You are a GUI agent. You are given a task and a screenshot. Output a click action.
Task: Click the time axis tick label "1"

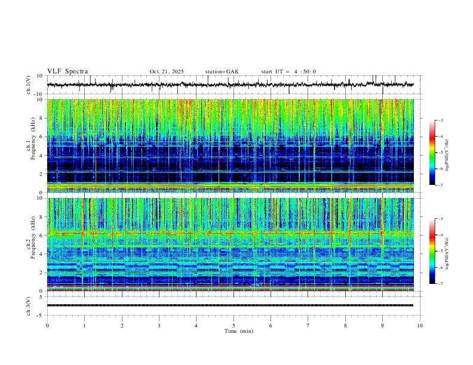(x=84, y=326)
